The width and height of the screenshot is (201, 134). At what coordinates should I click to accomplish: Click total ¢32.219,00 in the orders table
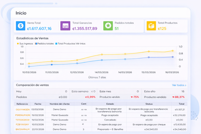[179, 115]
